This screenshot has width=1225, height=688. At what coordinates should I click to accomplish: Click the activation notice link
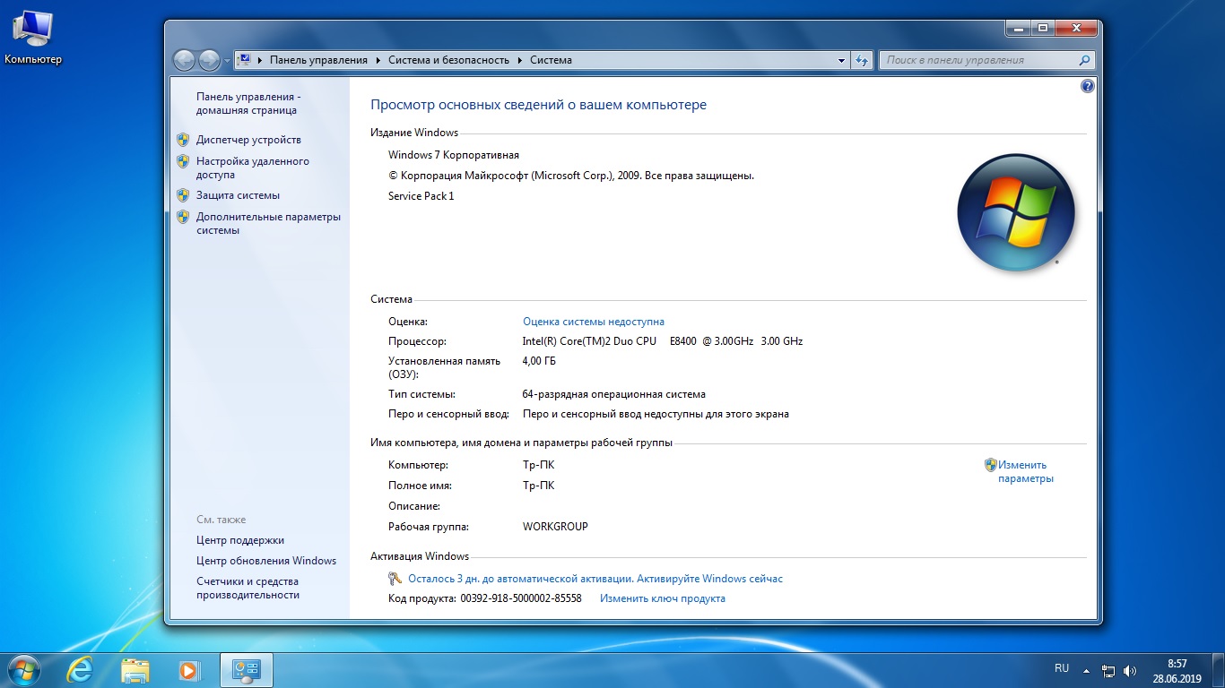[x=595, y=579]
